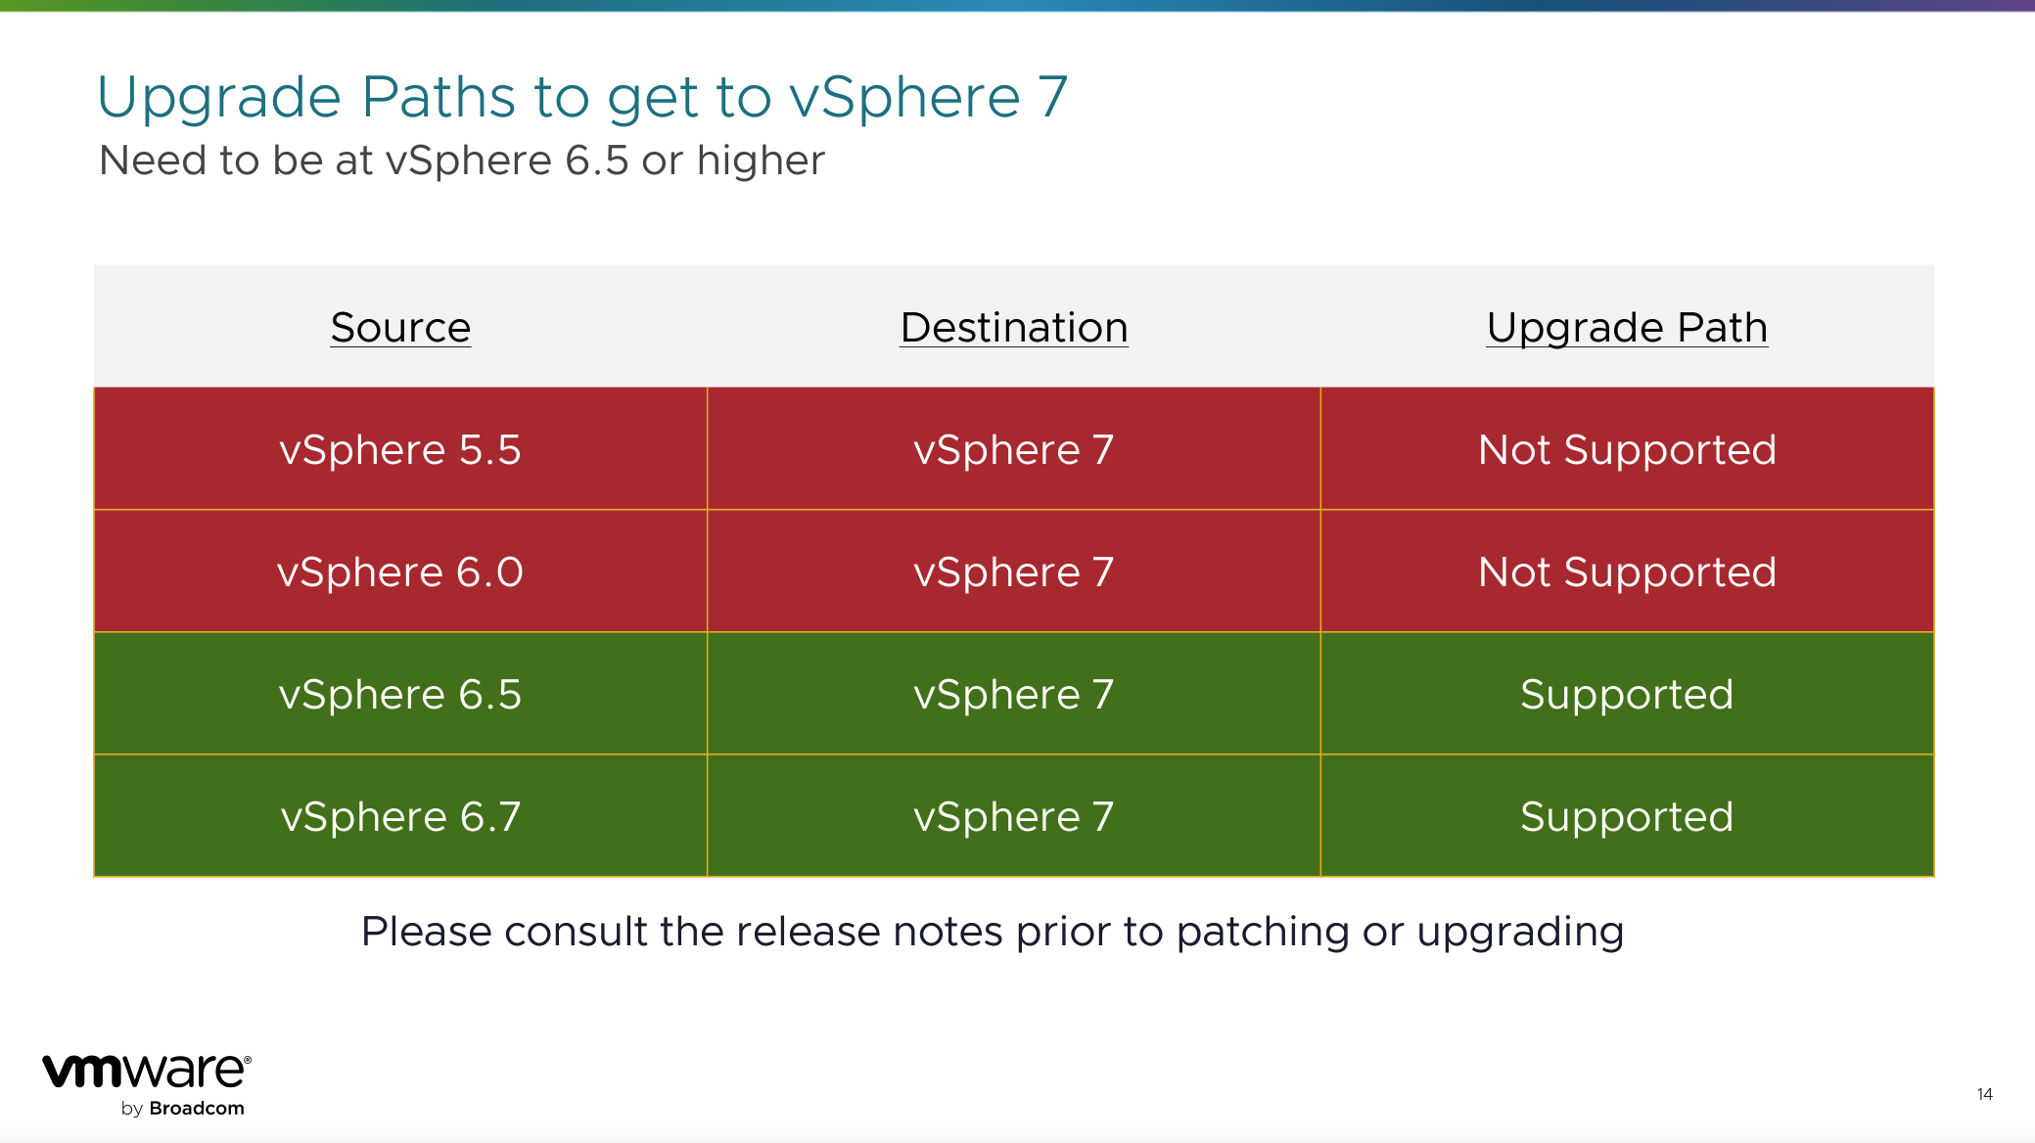Click the vSphere 5.5 source cell
Viewport: 2035px width, 1143px height.
[400, 449]
